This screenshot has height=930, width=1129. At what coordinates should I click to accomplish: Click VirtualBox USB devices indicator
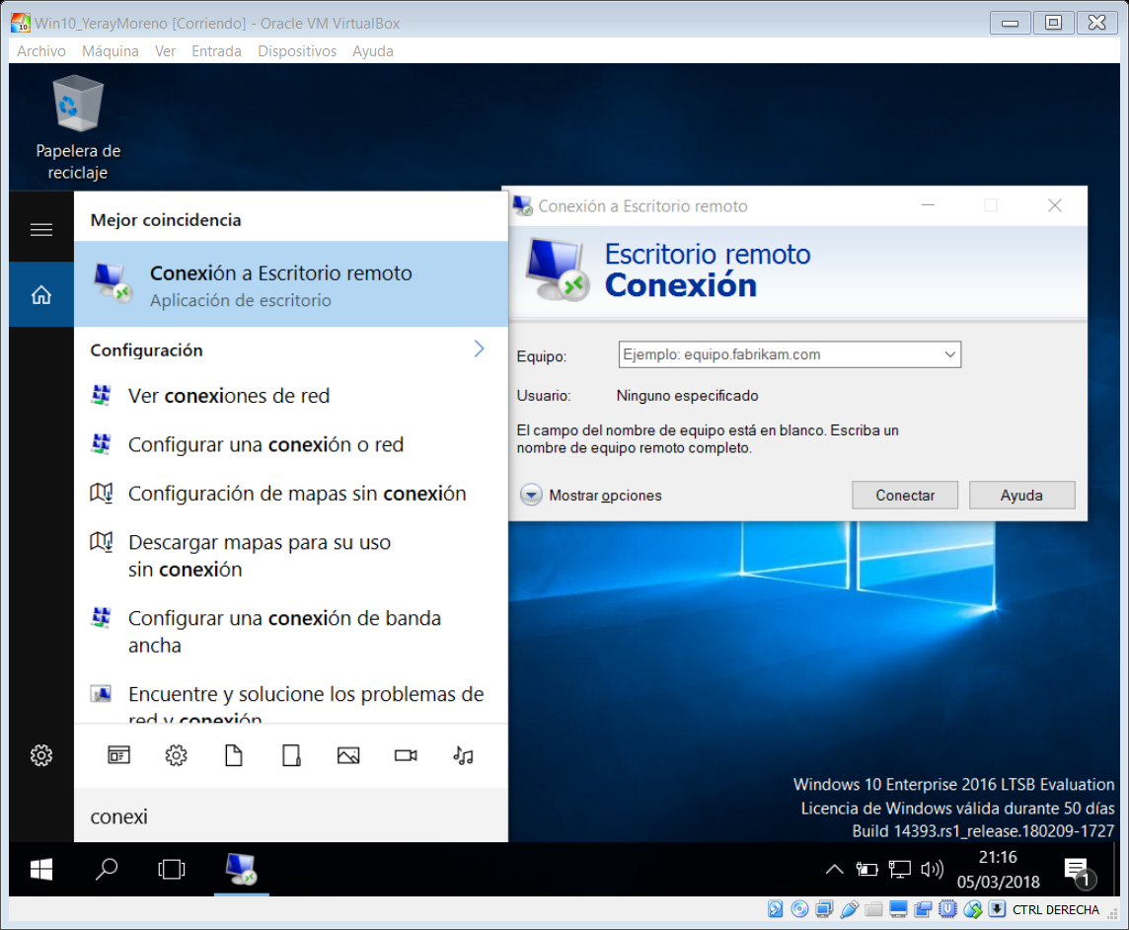point(849,909)
